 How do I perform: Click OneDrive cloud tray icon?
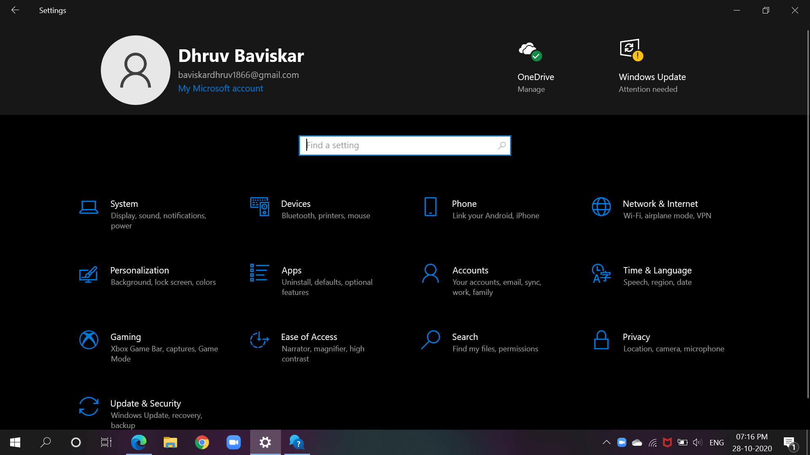637,442
